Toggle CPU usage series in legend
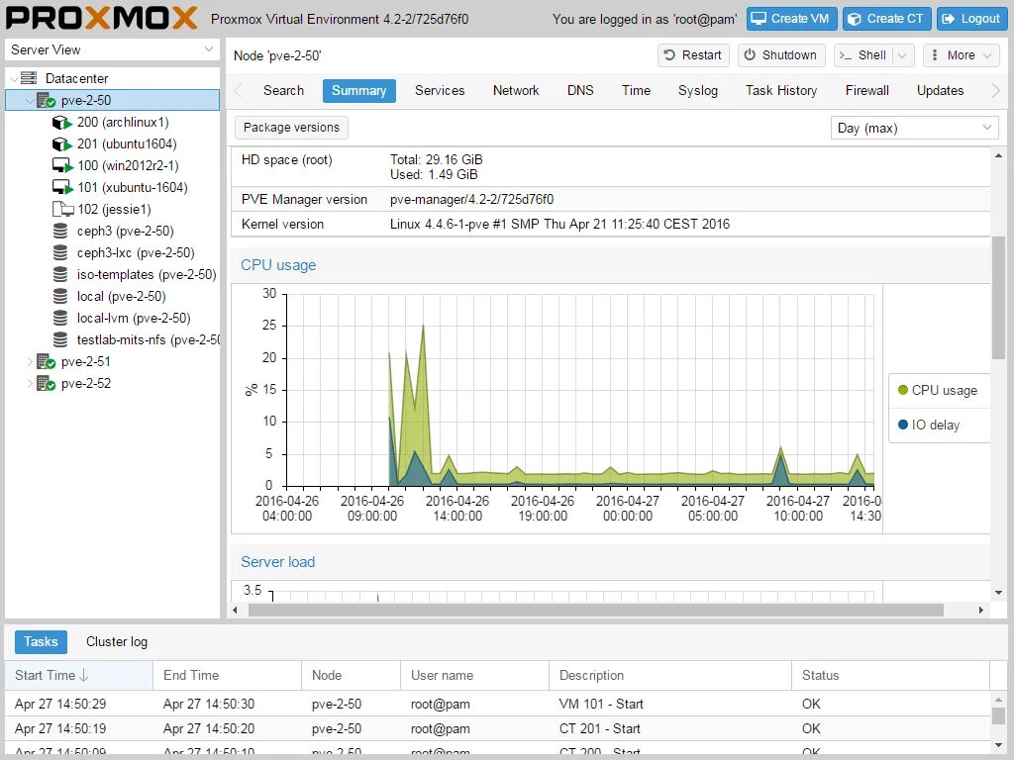This screenshot has width=1014, height=760. click(x=938, y=390)
